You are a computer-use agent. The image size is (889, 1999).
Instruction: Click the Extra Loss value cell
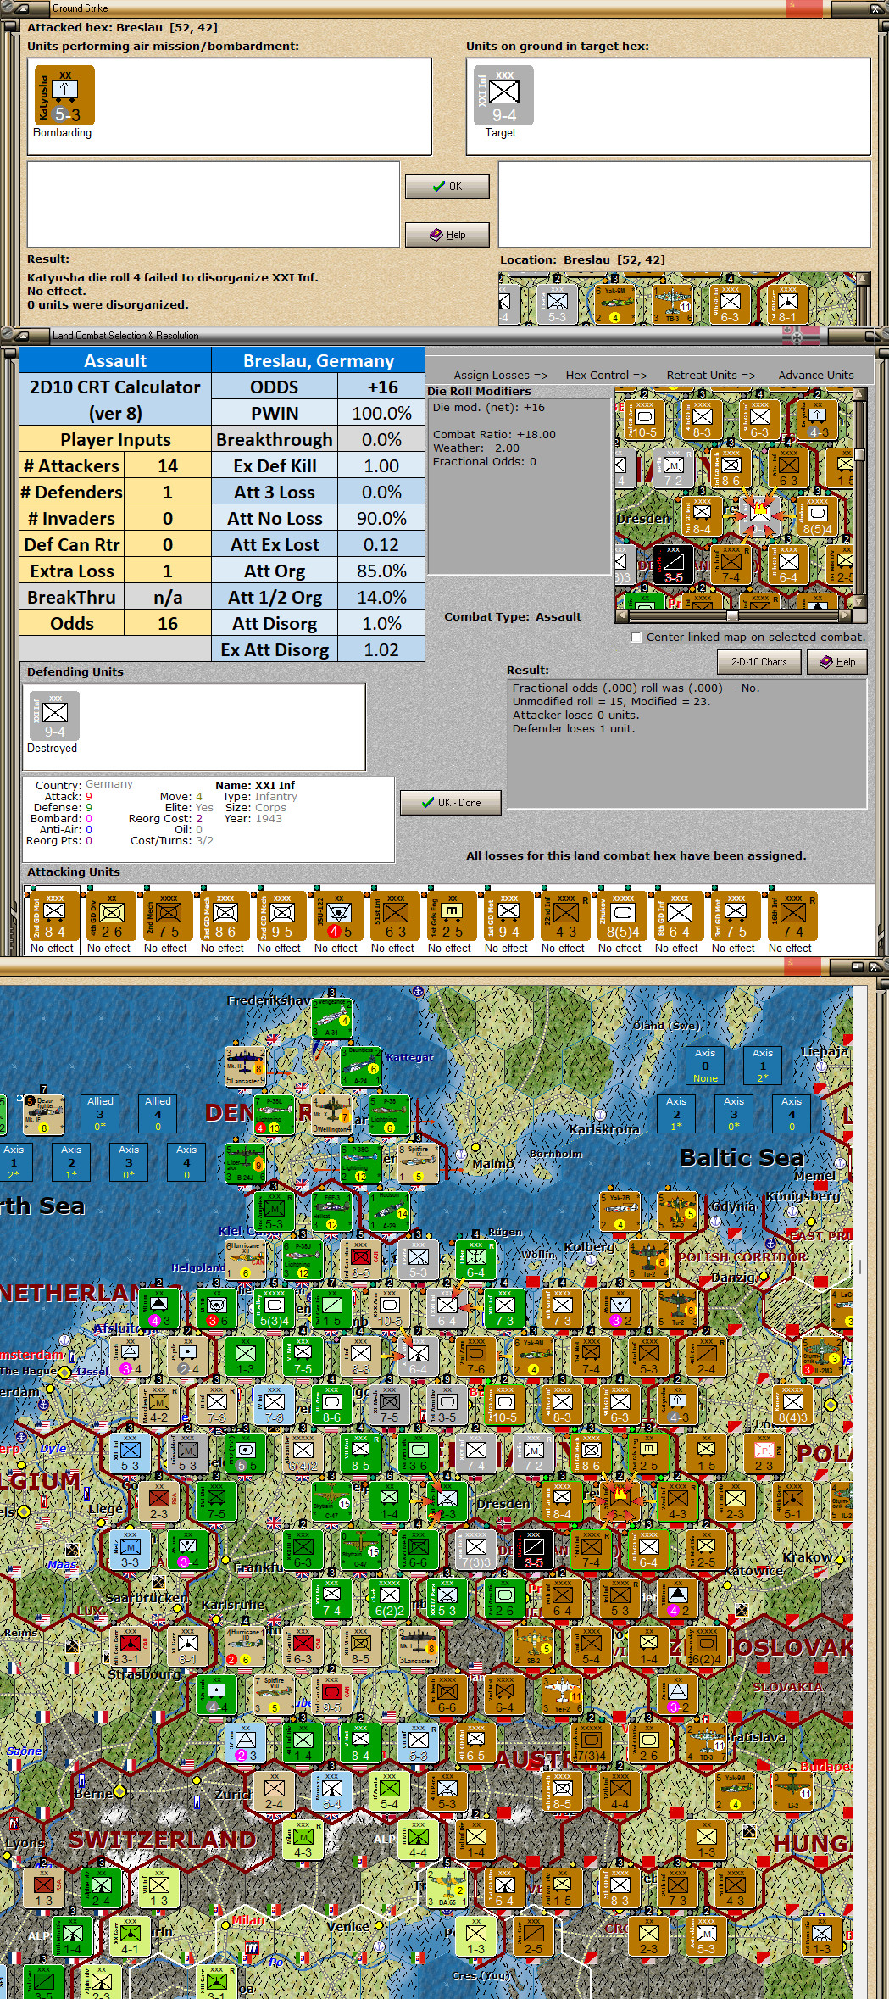168,571
